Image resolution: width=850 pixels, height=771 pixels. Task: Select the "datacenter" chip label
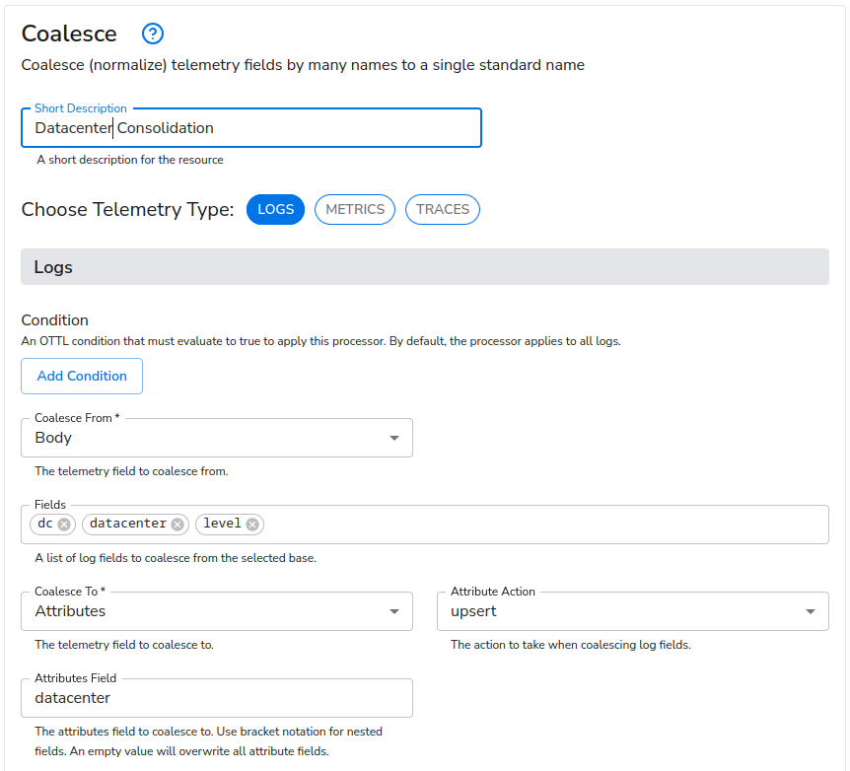point(125,524)
